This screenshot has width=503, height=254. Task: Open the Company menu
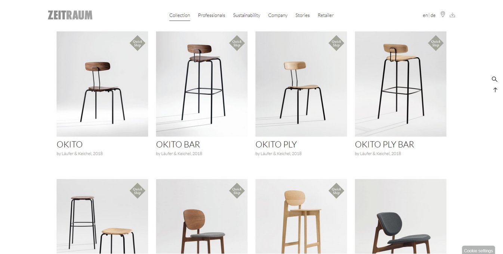(278, 15)
